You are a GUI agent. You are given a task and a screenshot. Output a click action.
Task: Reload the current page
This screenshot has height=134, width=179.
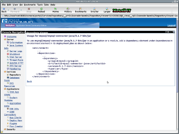[x=41, y=10]
